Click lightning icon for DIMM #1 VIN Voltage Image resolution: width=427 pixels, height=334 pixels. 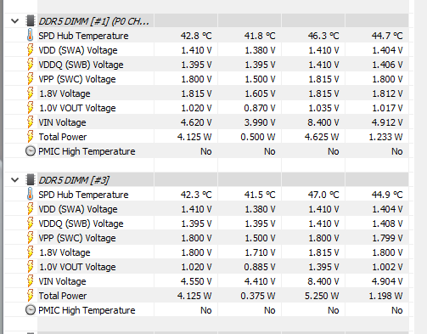(30, 122)
